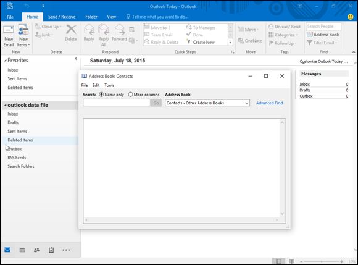Open Tools menu in Address Book
This screenshot has height=265, width=358.
pyautogui.click(x=109, y=85)
